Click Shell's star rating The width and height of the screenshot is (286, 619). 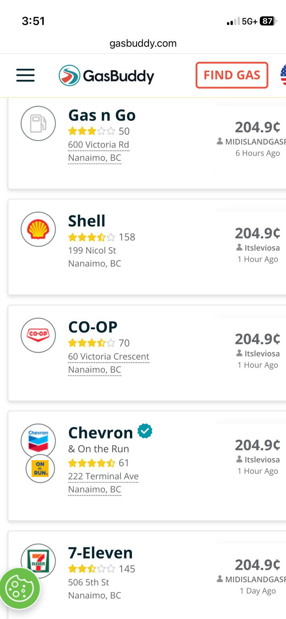tap(92, 237)
